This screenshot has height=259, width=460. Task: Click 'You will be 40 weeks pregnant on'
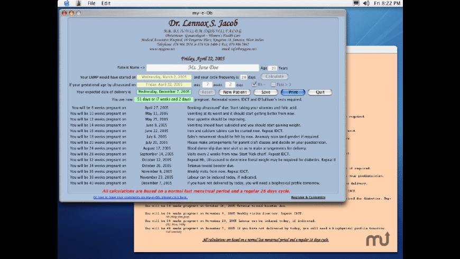[98, 183]
